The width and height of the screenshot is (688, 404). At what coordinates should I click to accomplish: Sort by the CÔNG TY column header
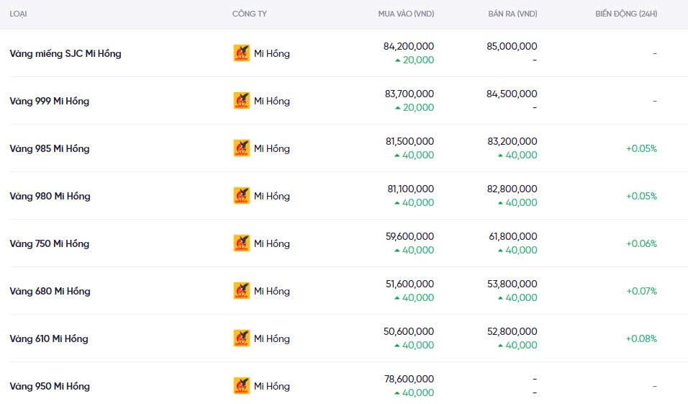(x=250, y=14)
